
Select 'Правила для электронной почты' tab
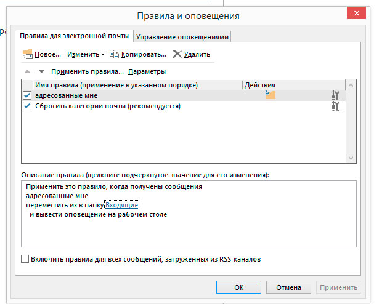click(x=75, y=36)
